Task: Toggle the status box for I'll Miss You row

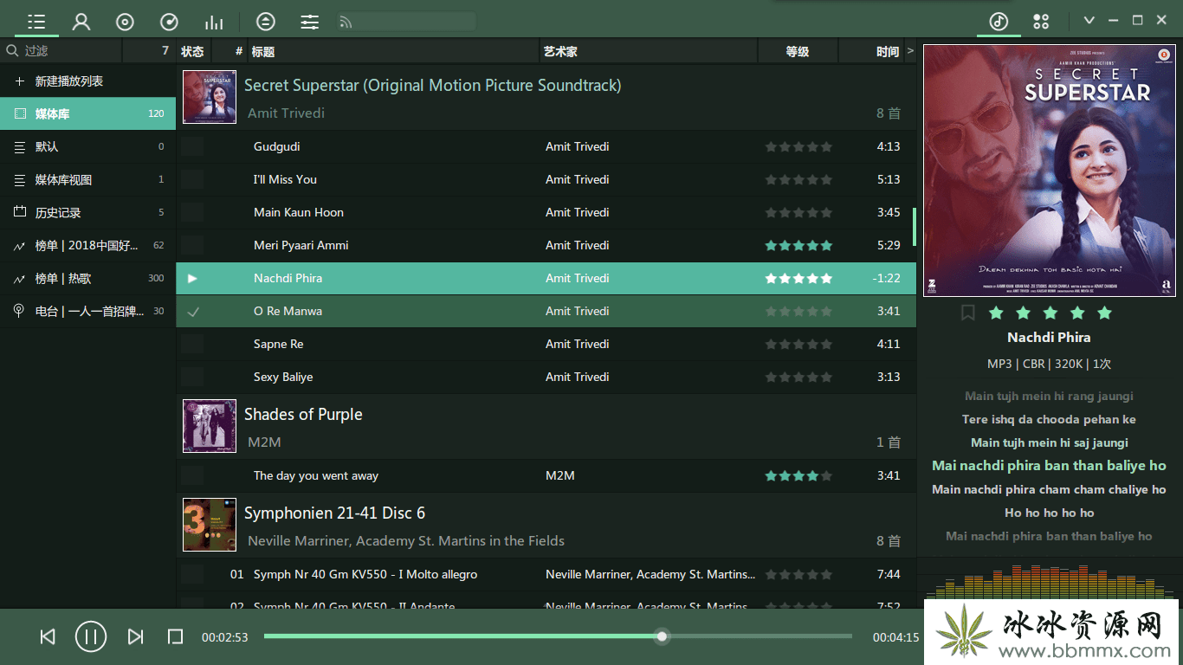Action: [x=193, y=180]
